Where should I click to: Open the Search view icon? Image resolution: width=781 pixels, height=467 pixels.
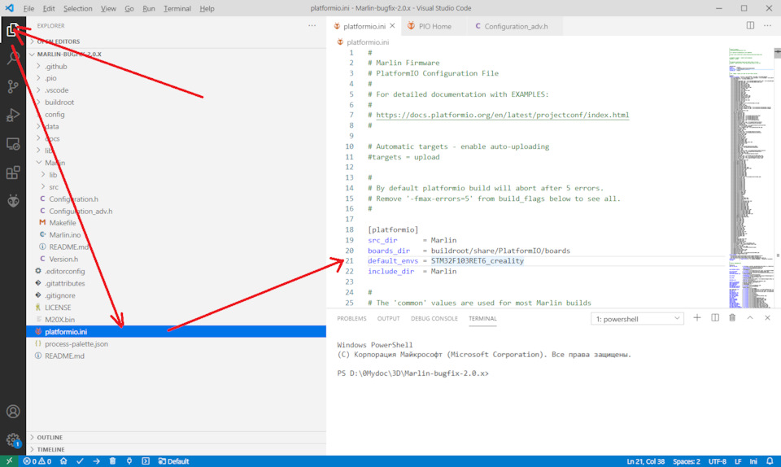tap(13, 59)
